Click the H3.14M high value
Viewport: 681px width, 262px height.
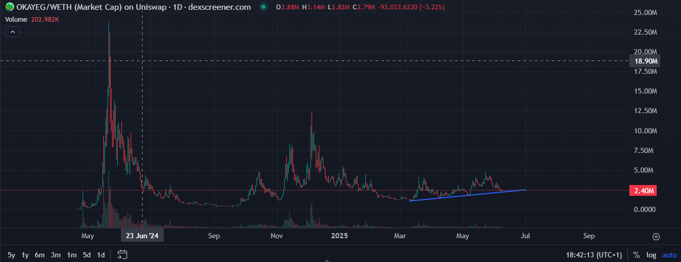314,7
